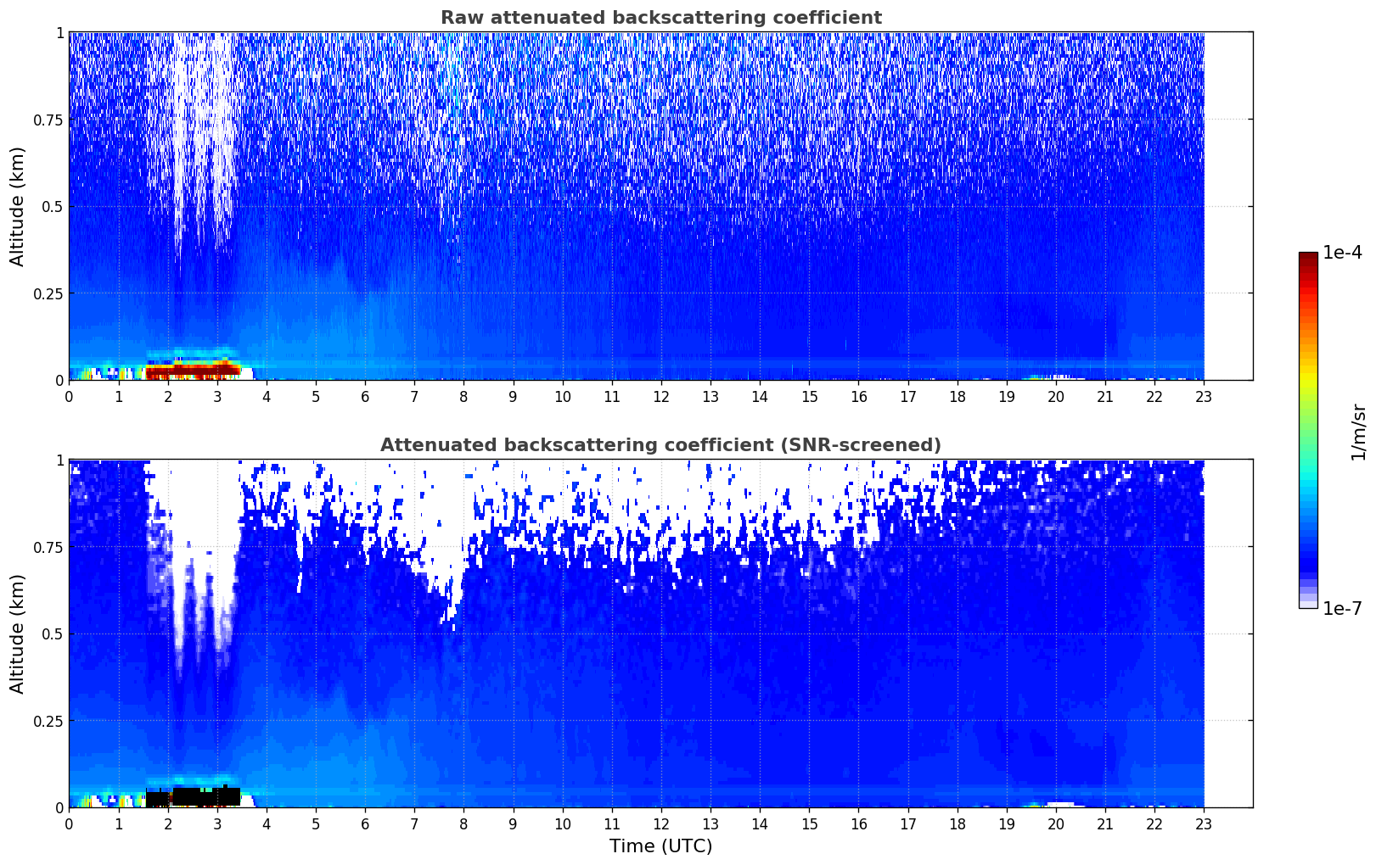Screen dimensions: 1376x865
Task: Click the hour 18 tick on top plot axis
Action: point(957,396)
